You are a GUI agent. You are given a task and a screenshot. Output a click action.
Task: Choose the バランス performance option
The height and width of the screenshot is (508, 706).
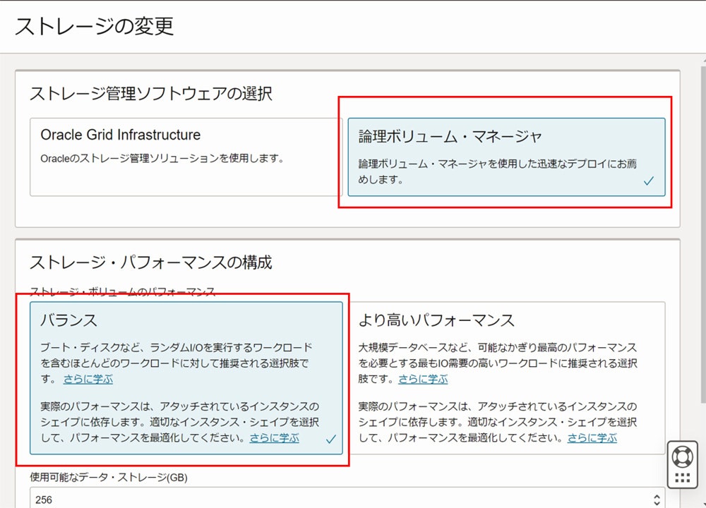pos(186,378)
